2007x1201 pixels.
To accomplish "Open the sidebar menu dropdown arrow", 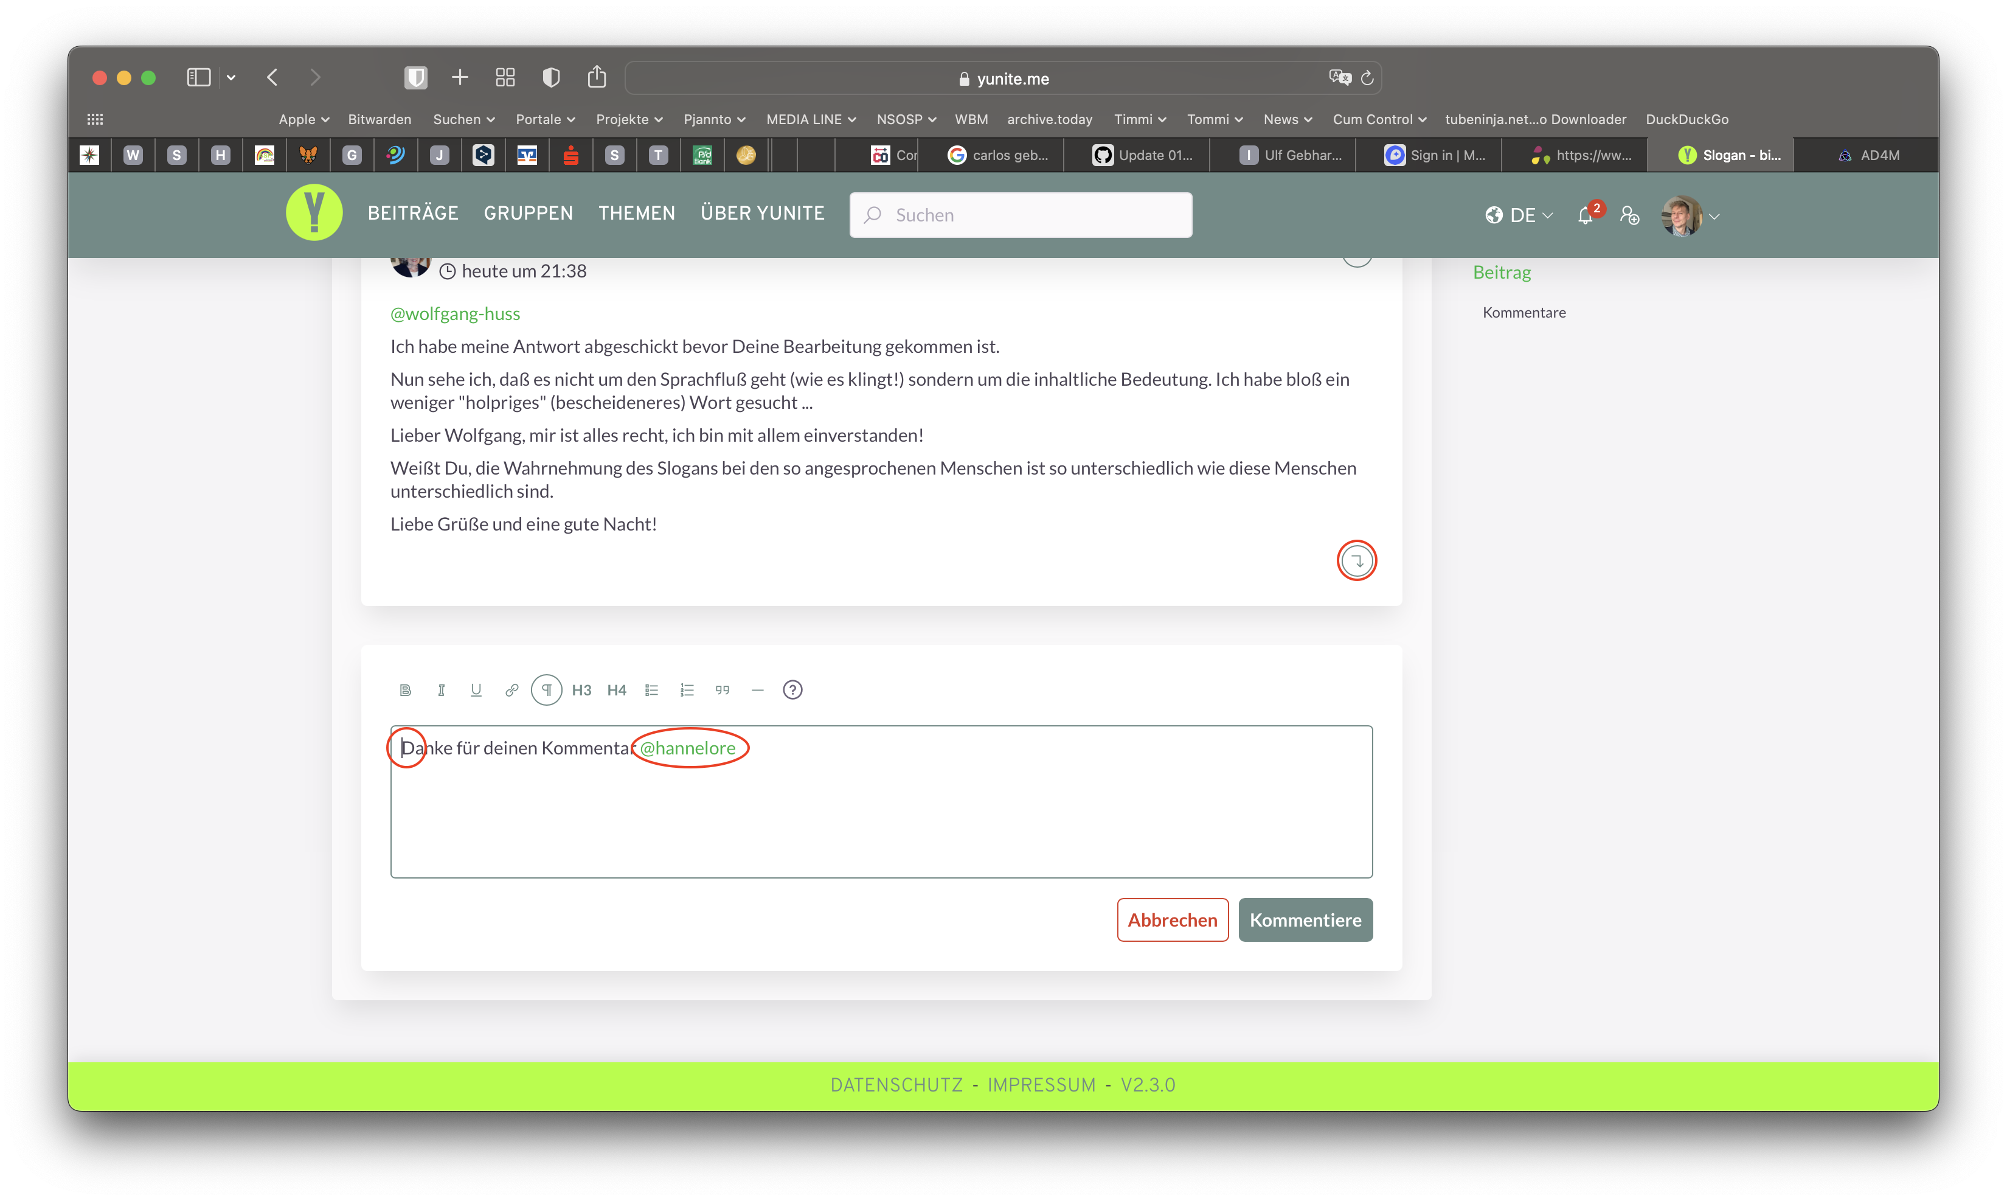I will tap(231, 78).
